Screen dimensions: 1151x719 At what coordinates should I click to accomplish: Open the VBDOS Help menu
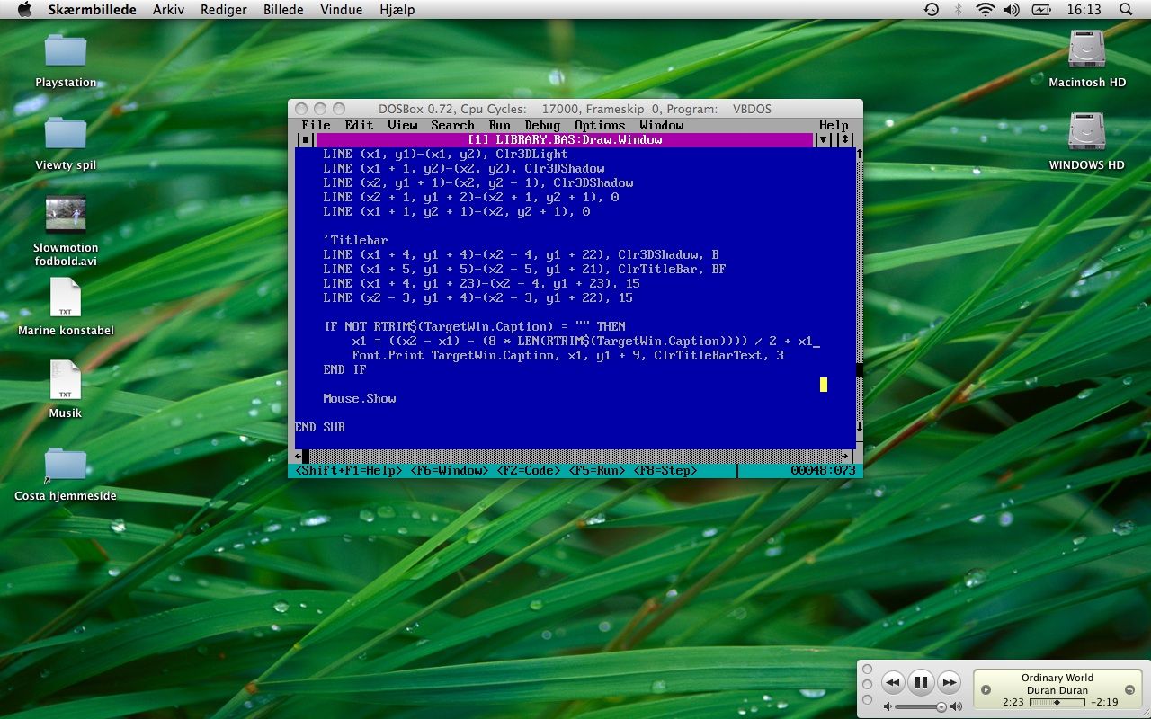click(x=834, y=125)
